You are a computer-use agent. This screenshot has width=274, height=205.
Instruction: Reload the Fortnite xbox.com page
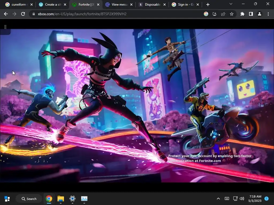click(23, 14)
